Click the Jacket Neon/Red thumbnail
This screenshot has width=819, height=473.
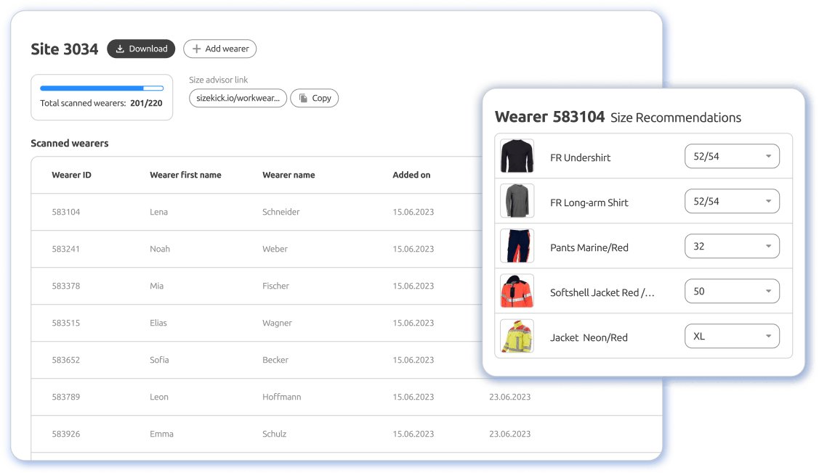pyautogui.click(x=517, y=337)
